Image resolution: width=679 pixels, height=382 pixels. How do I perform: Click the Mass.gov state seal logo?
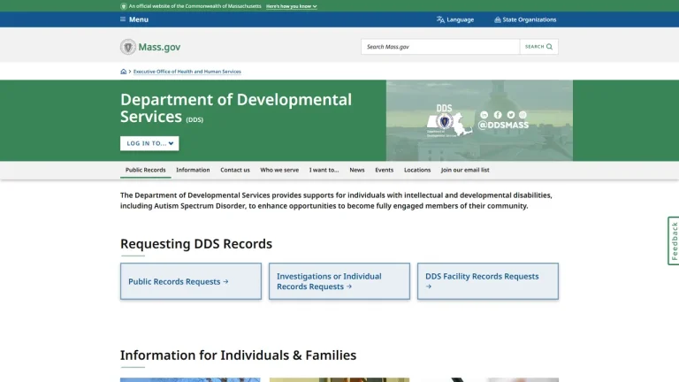tap(127, 47)
